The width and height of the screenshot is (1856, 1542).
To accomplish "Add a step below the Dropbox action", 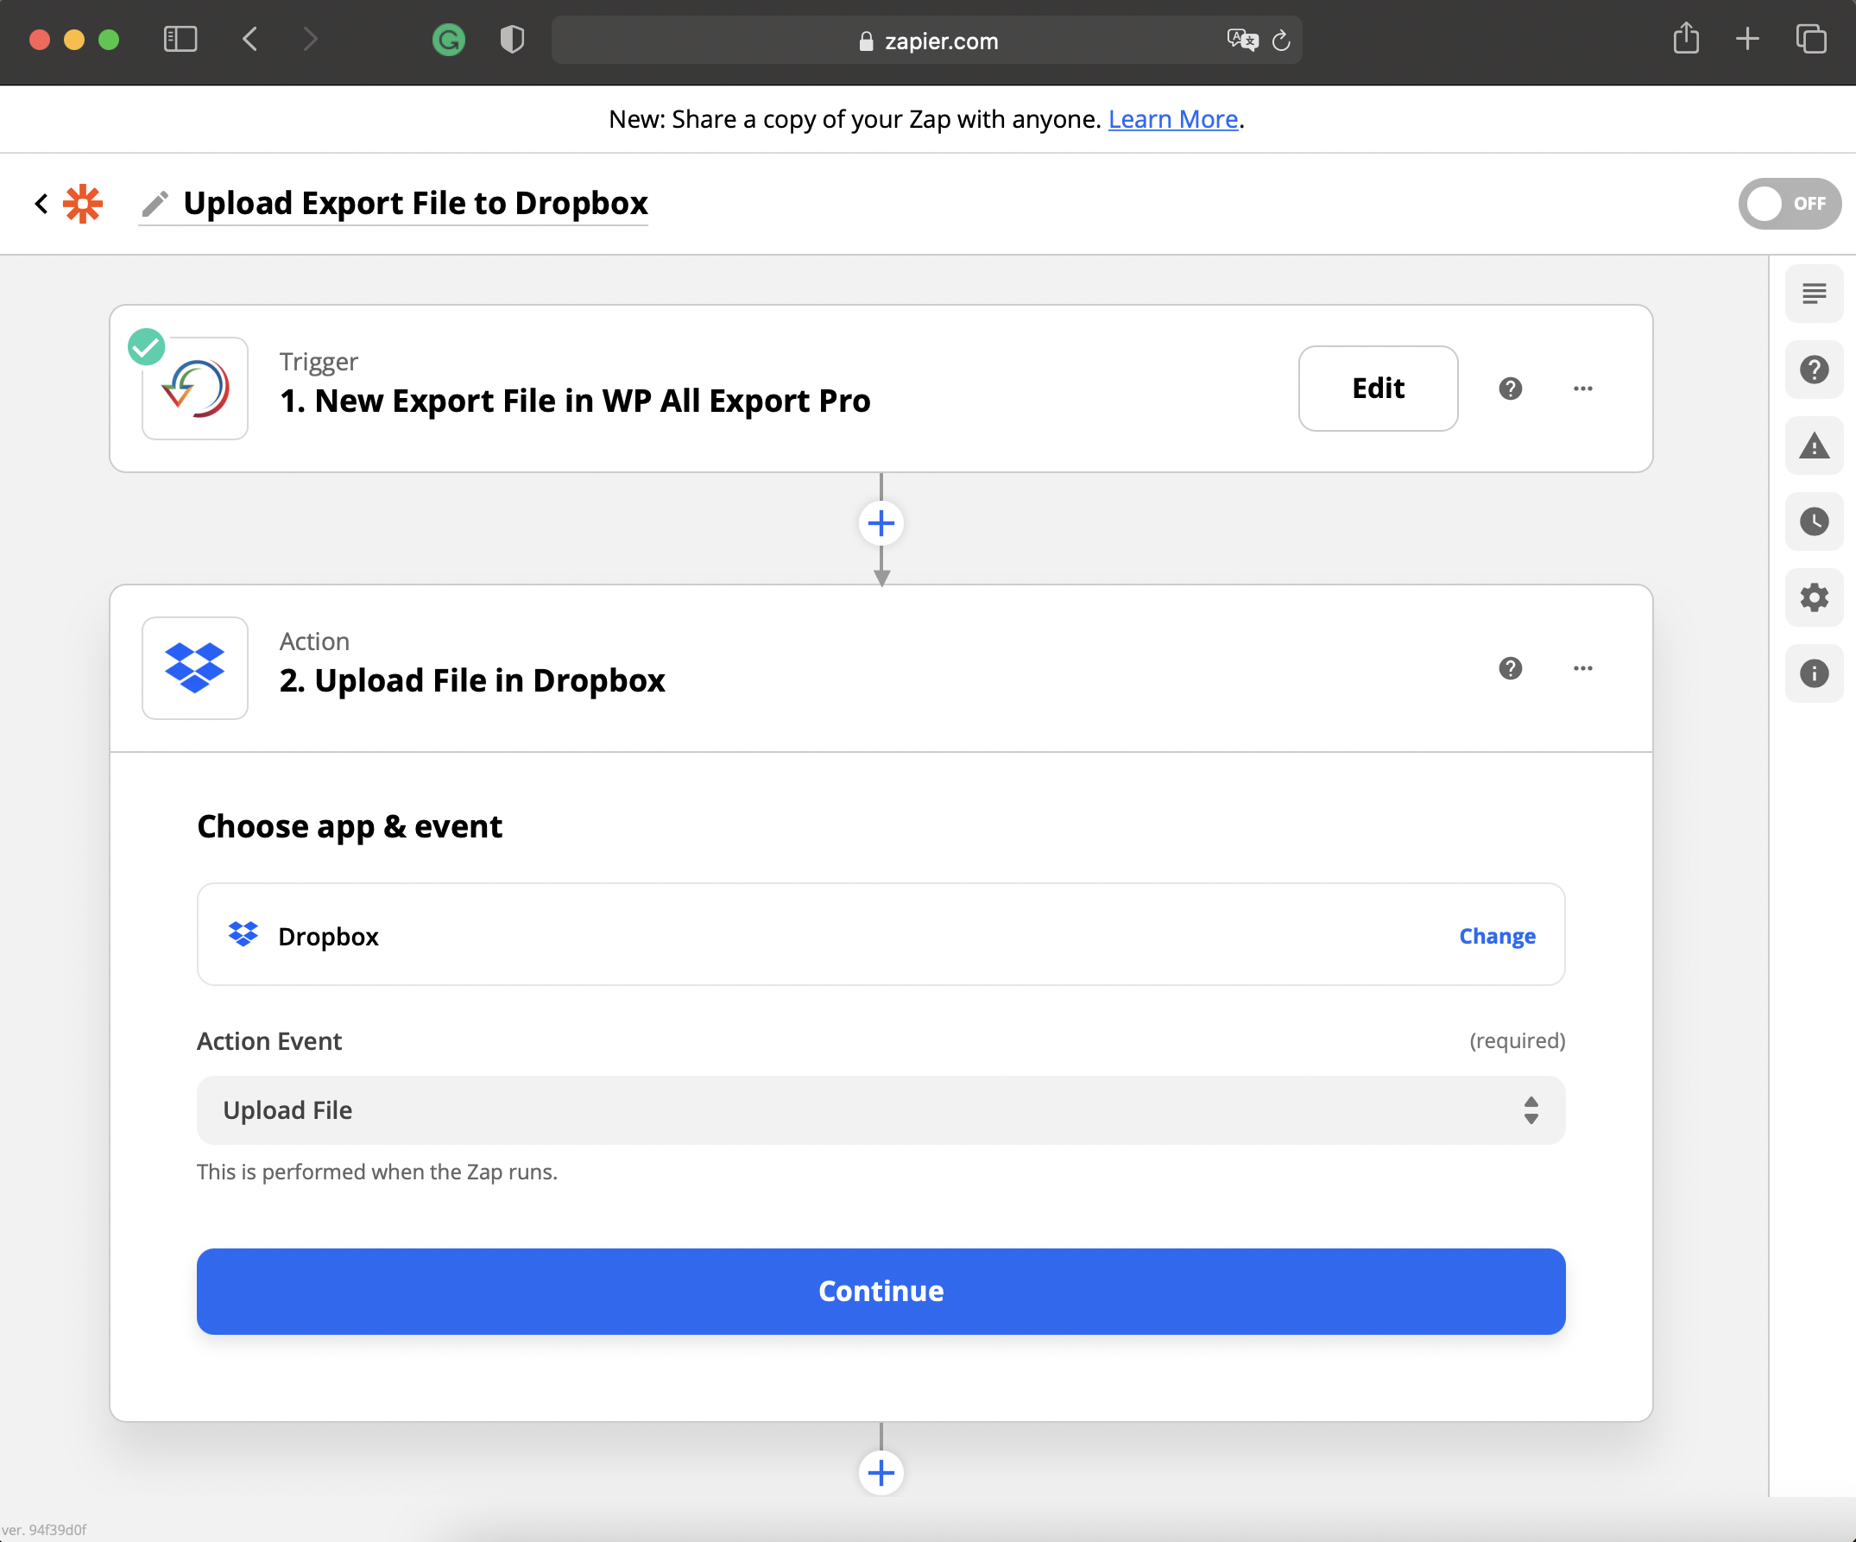I will 881,1472.
